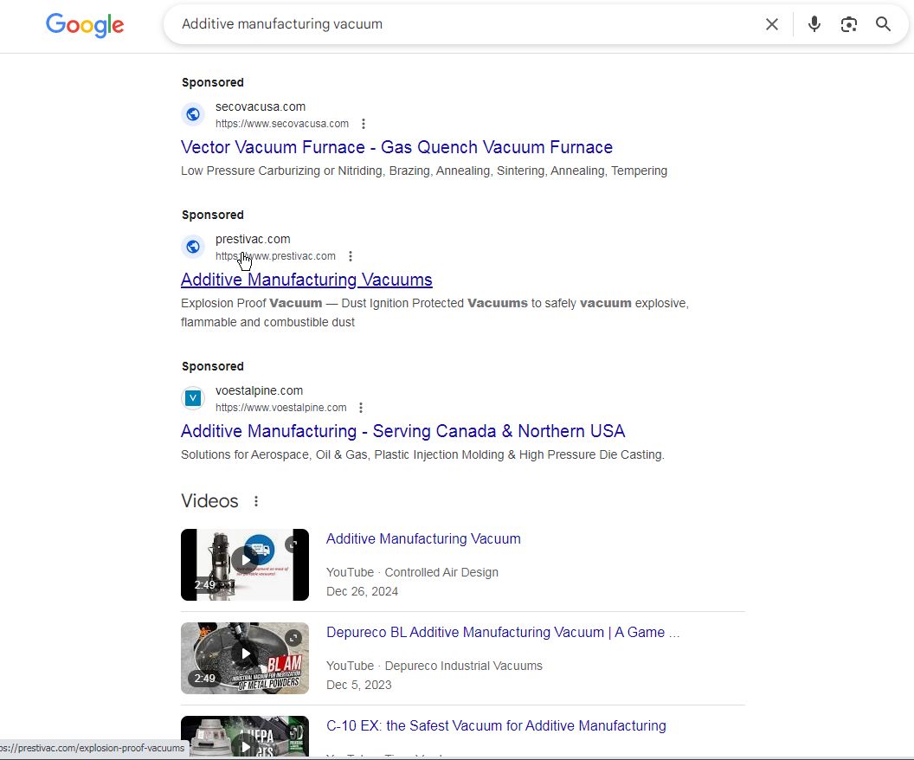The width and height of the screenshot is (914, 760).
Task: Click the first Sponsored label above secovacusa.com
Action: (x=213, y=82)
